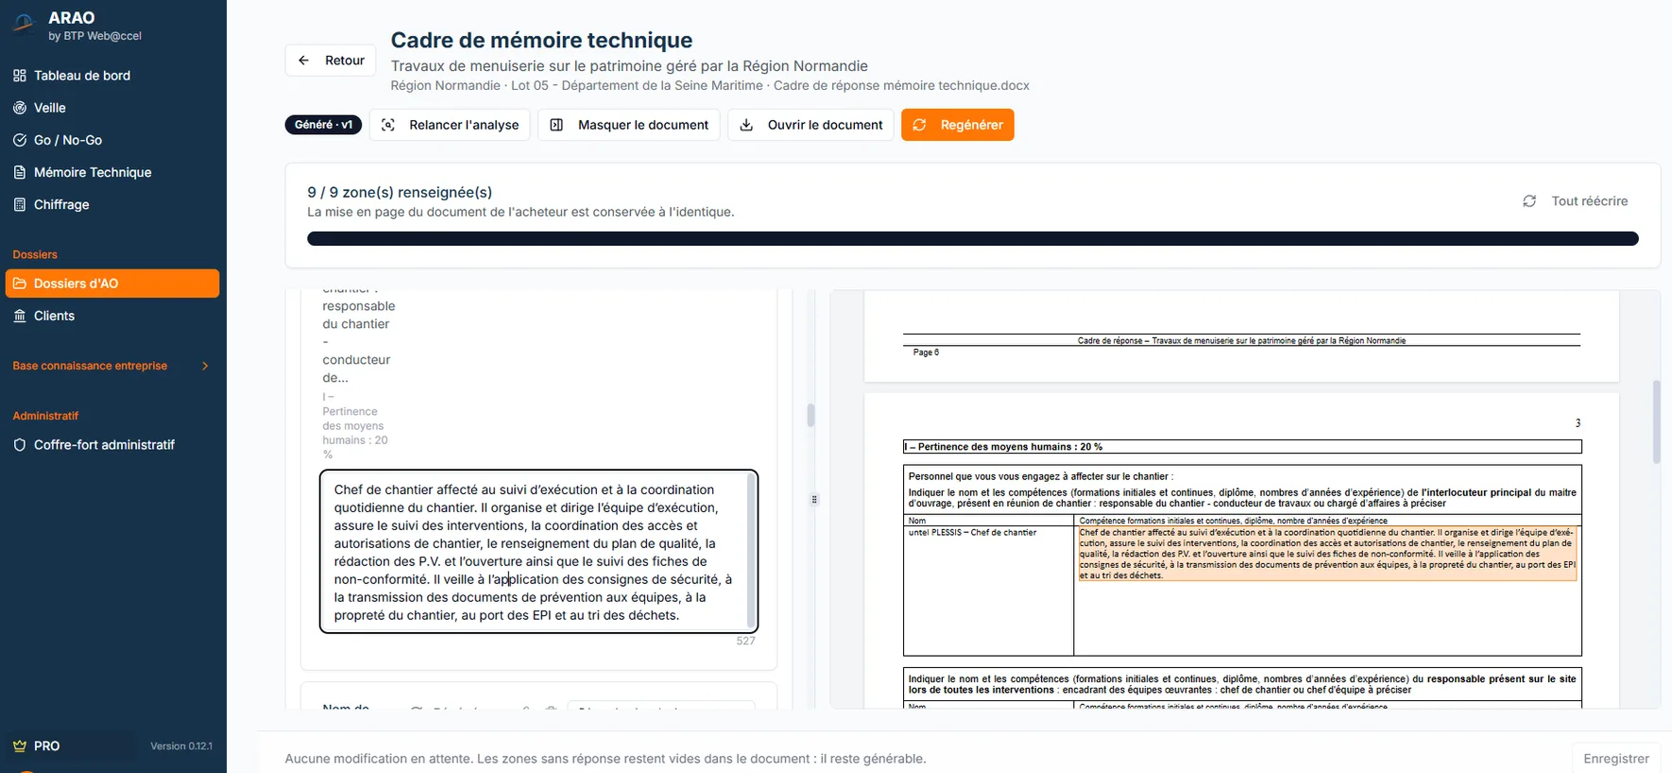Open Coffre-fort administratif page
Screen dimensions: 1672x773
click(112, 445)
